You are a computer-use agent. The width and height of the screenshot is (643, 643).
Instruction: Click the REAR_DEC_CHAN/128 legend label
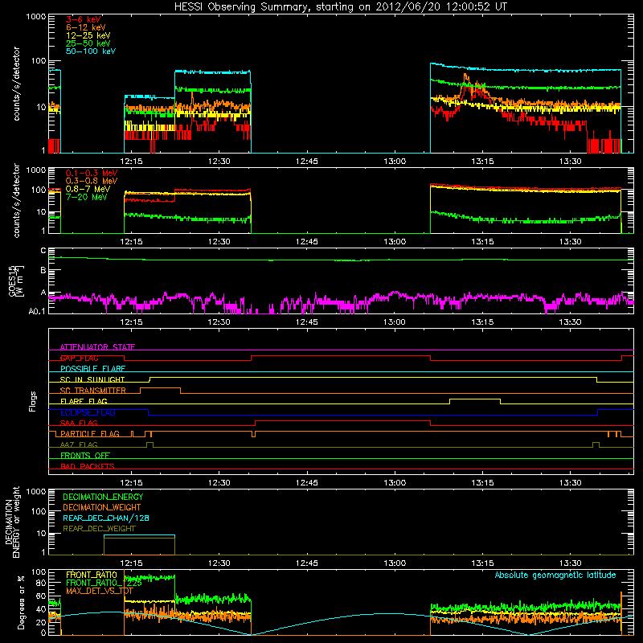106,518
